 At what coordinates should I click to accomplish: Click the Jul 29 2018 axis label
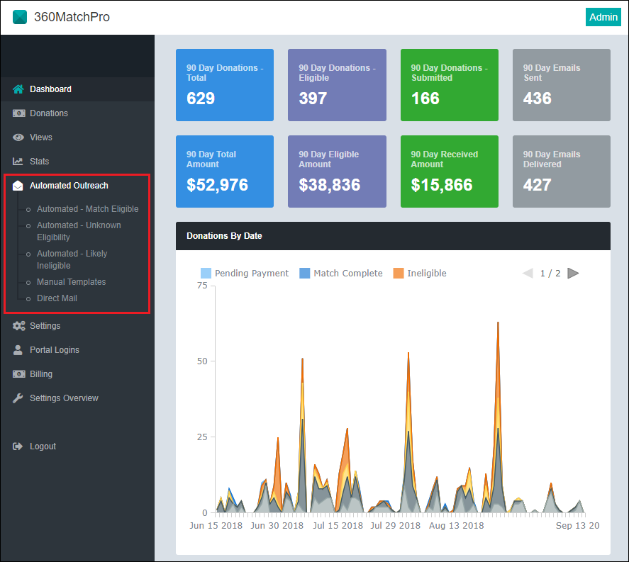[395, 526]
